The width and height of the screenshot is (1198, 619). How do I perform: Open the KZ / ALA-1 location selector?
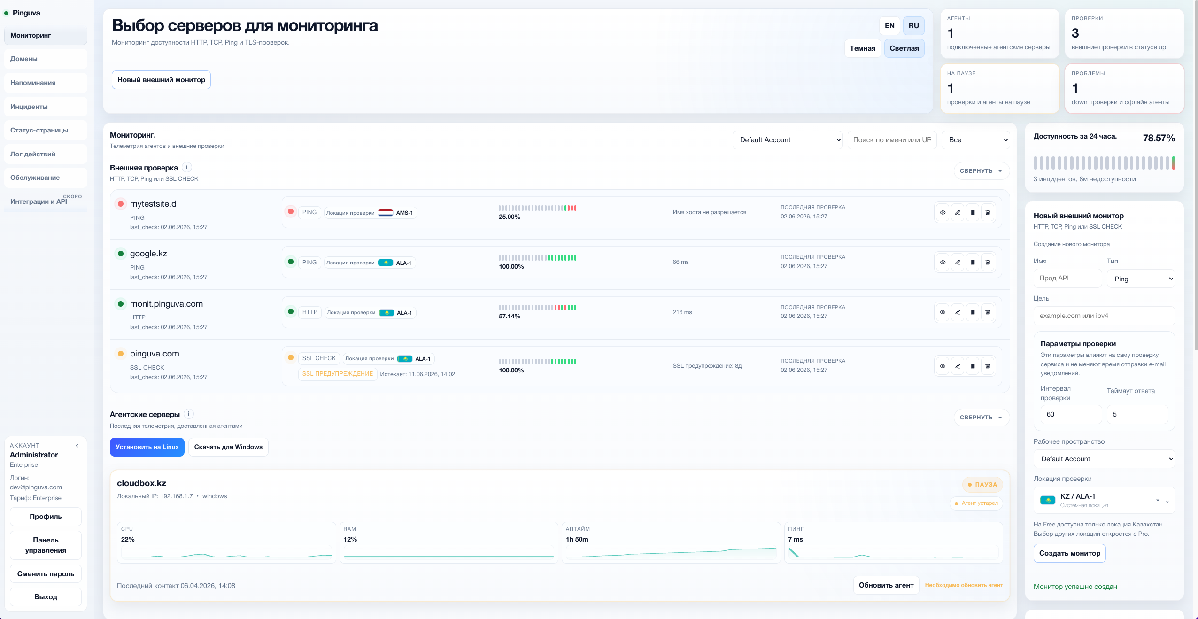1104,500
